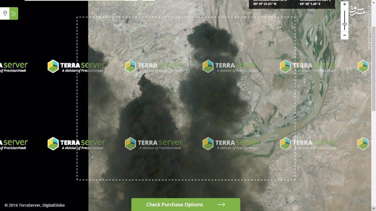Click the longitude readout 43° 20' 1.26" E

click(310, 4)
